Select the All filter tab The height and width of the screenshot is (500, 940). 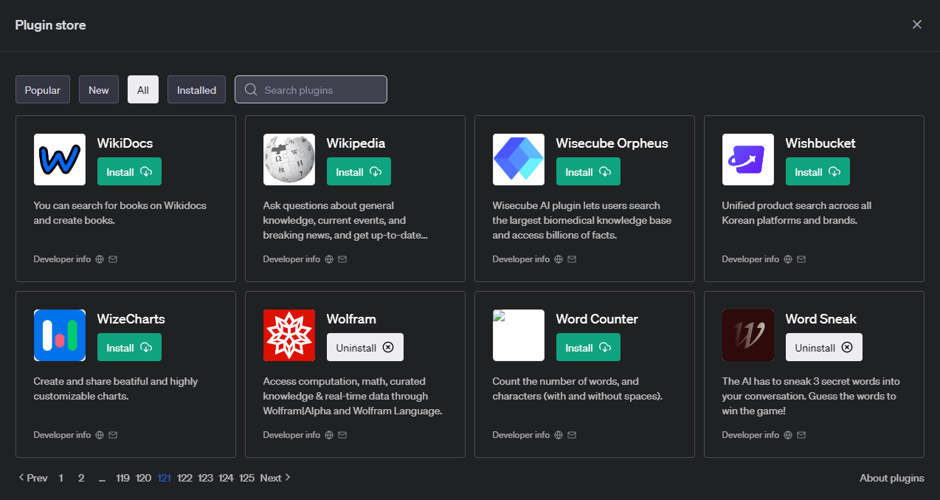coord(143,89)
